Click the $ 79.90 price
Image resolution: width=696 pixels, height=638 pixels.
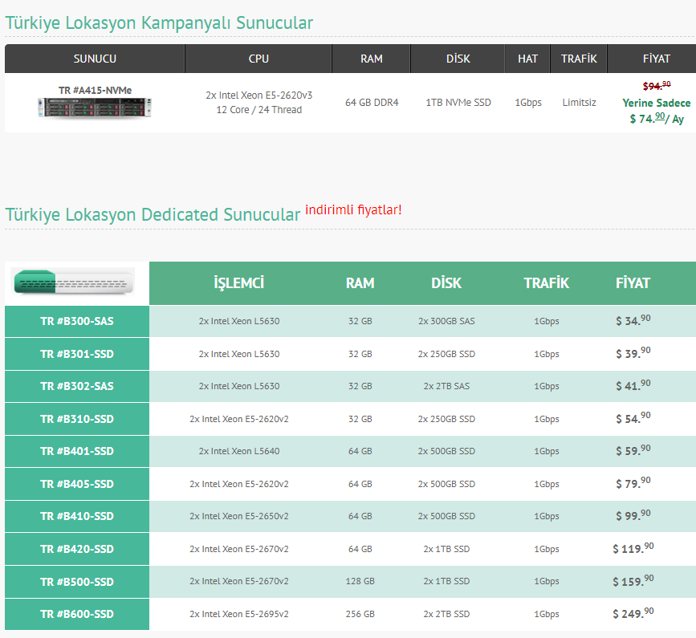[x=633, y=483]
